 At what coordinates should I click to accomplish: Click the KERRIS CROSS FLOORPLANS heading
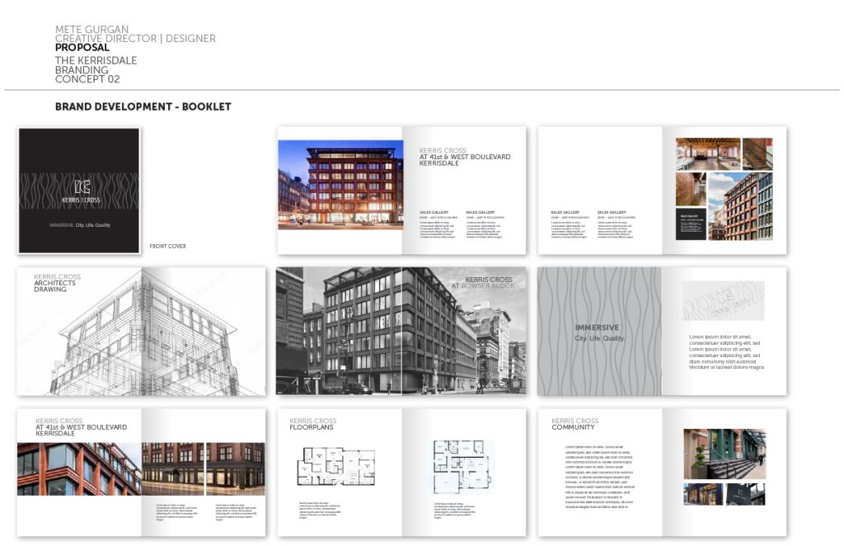313,425
